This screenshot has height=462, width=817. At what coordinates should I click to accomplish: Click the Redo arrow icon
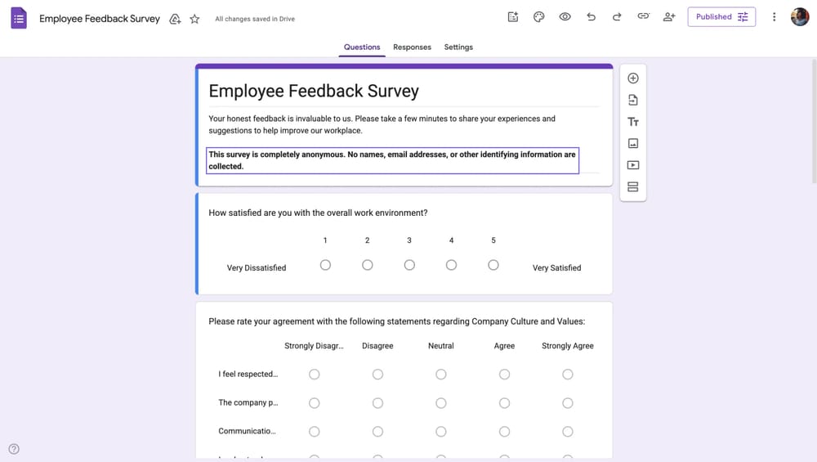click(x=617, y=17)
